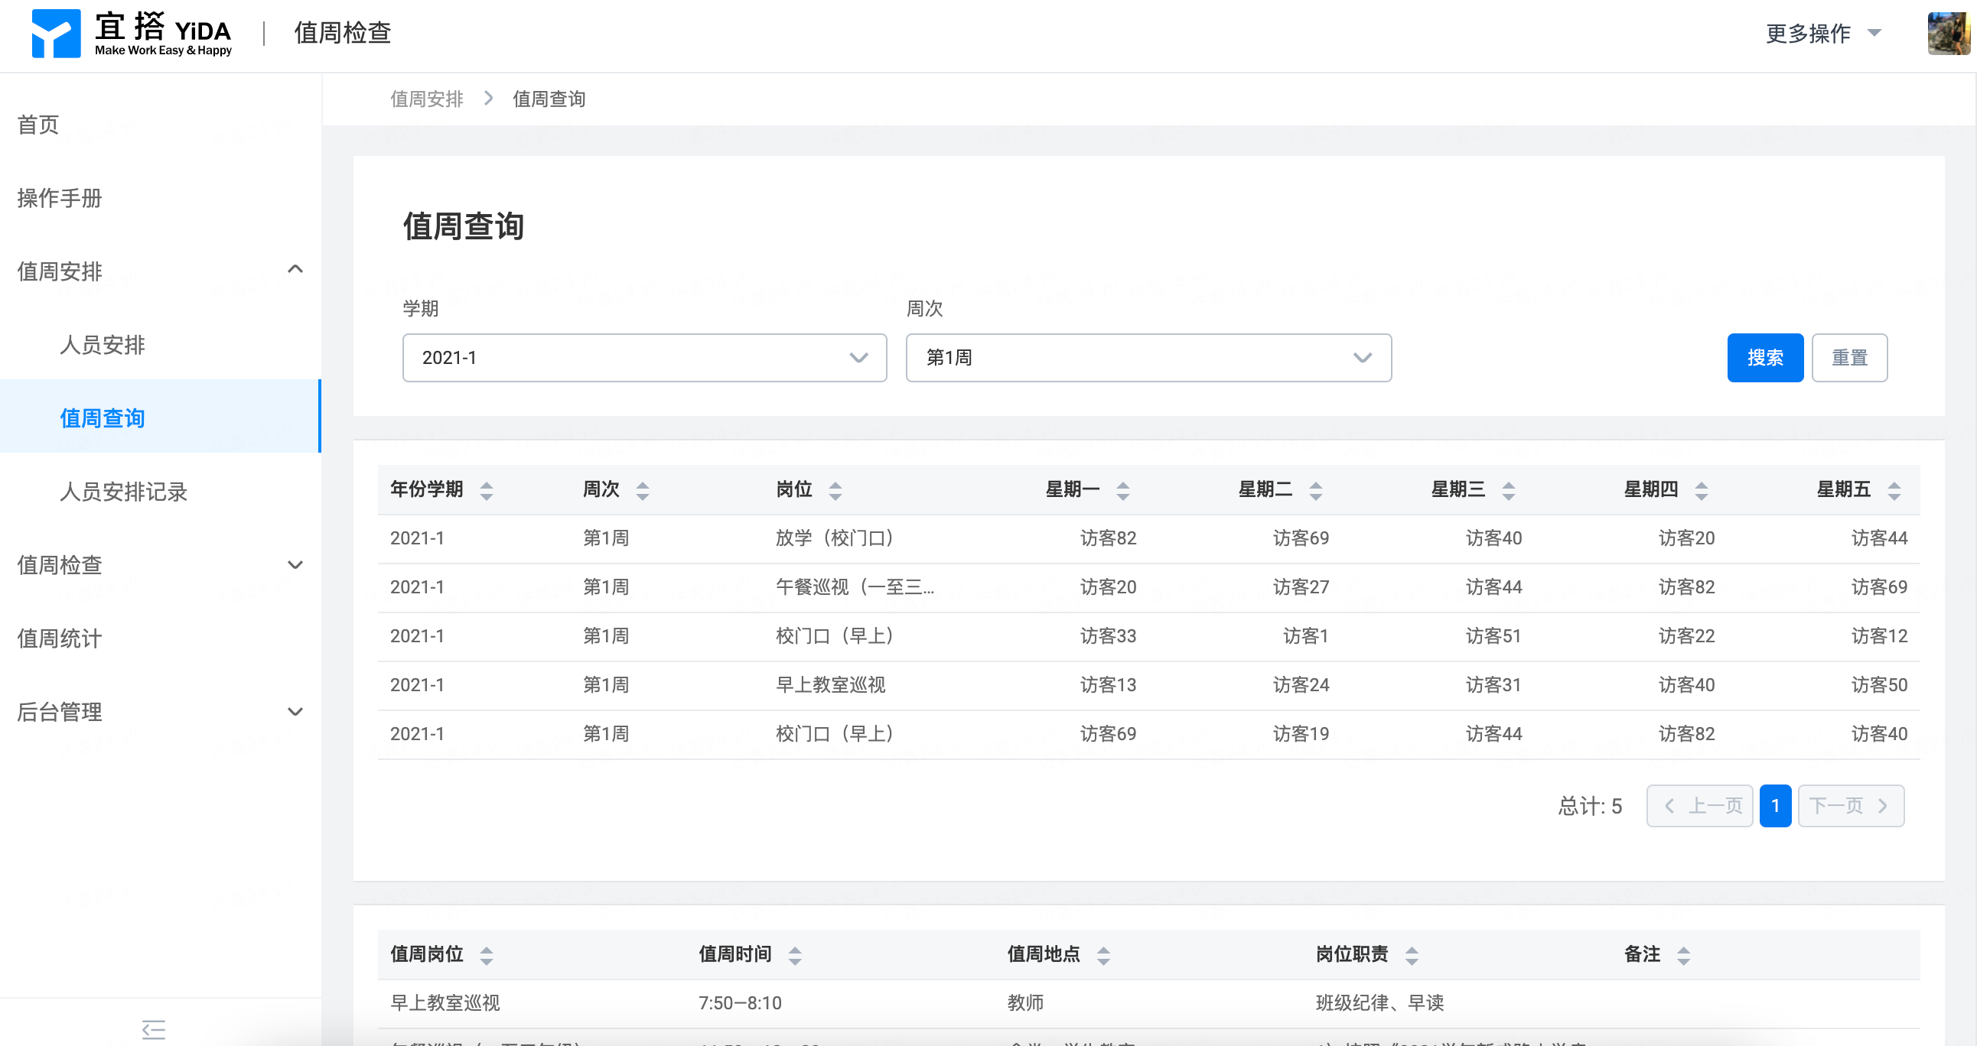Go to 人员安排记录 menu item
The image size is (1977, 1046).
(124, 492)
